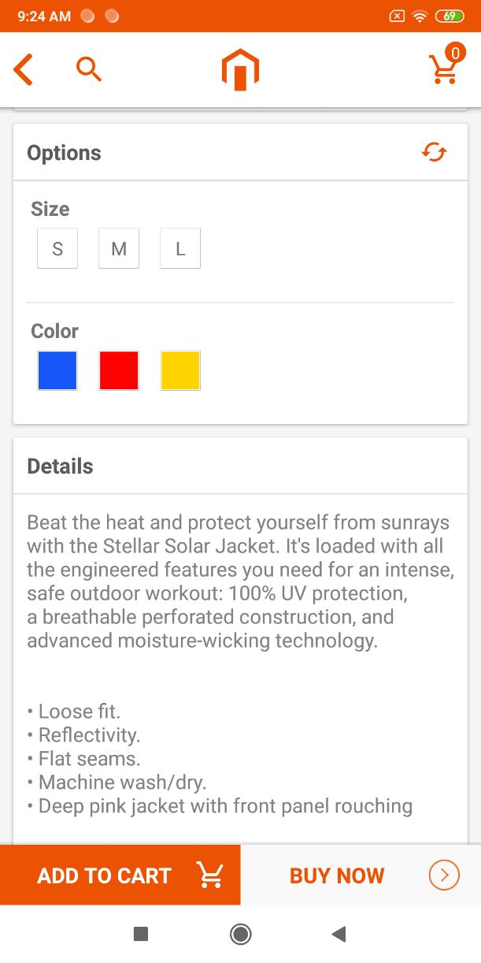Tap the Add to Cart button
Viewport: 481px width, 963px height.
point(120,875)
